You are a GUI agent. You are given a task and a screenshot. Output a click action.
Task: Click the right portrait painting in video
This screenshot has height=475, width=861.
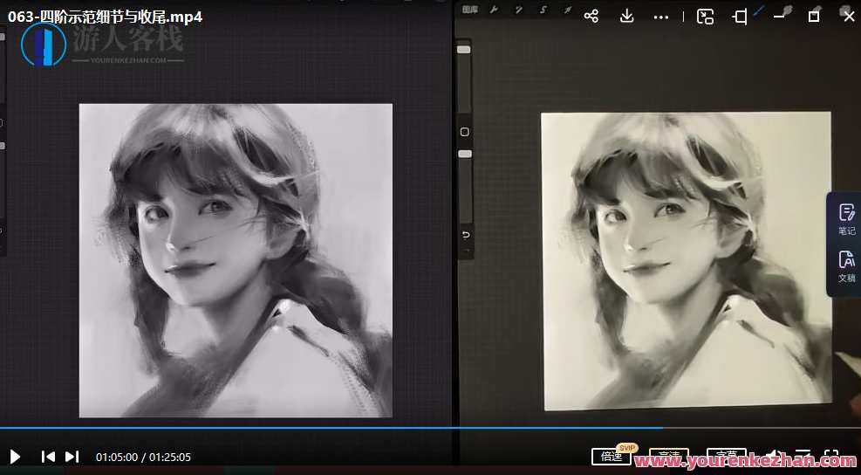pos(686,260)
